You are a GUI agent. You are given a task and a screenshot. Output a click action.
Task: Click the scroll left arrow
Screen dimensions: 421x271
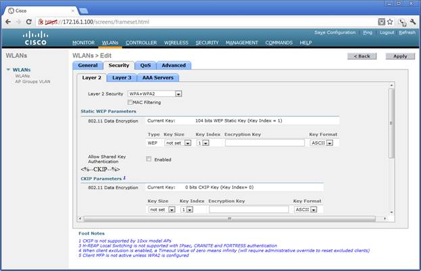[x=80, y=219]
